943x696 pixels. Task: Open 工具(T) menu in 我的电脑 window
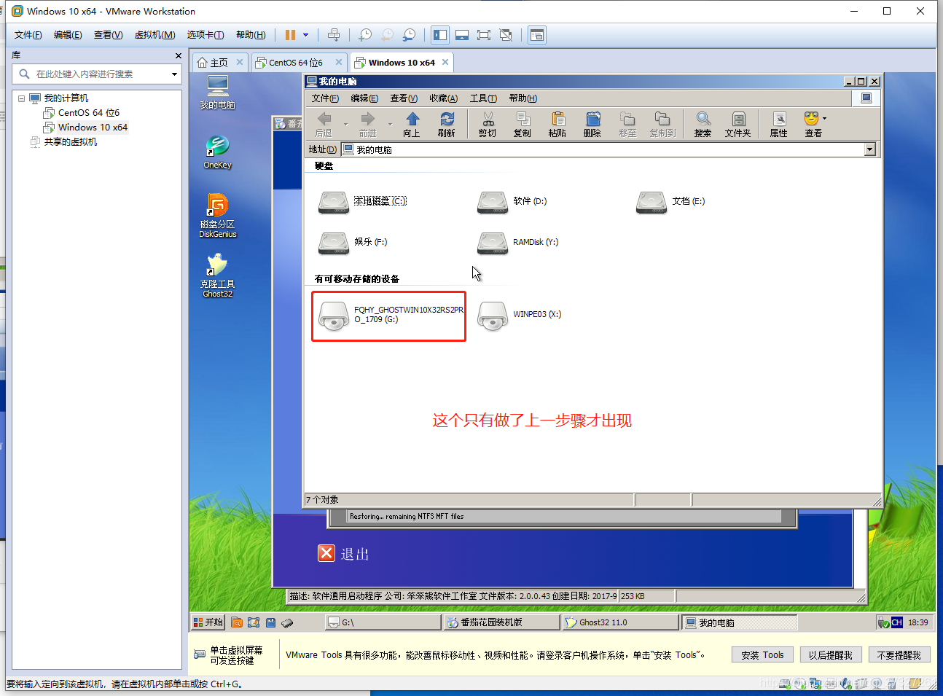pyautogui.click(x=482, y=98)
